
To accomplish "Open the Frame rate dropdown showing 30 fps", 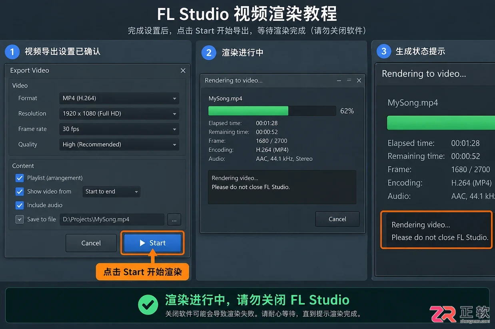I will tap(119, 129).
